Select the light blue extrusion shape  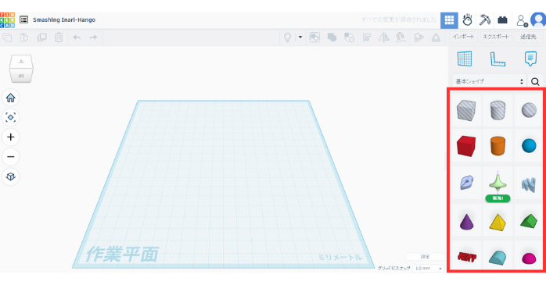(529, 184)
